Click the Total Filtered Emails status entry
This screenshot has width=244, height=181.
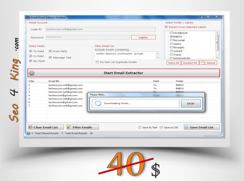49,133
